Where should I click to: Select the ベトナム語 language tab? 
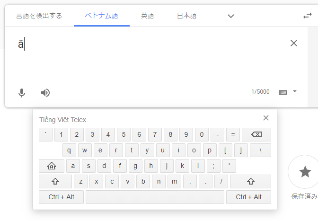[101, 16]
